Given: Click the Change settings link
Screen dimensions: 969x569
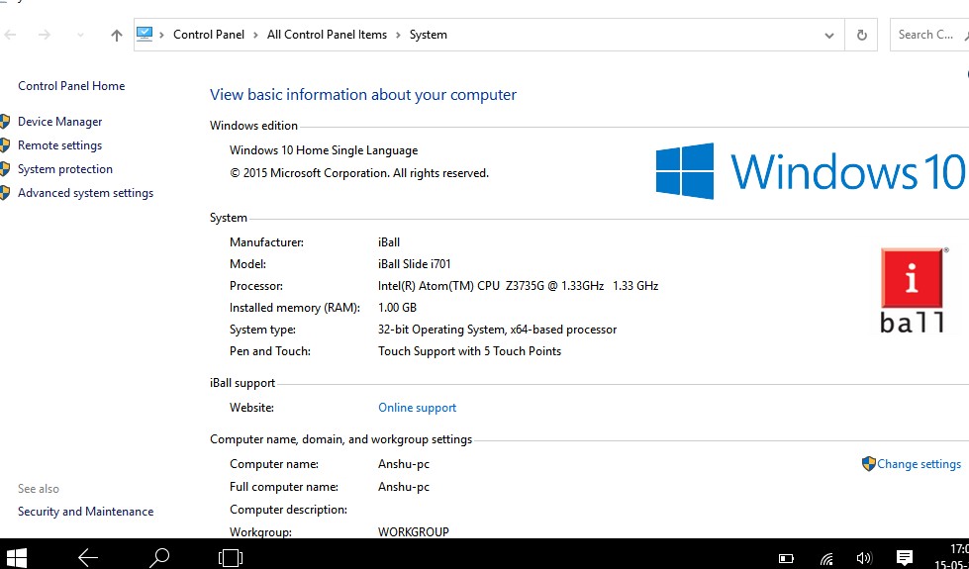Looking at the screenshot, I should pyautogui.click(x=919, y=464).
